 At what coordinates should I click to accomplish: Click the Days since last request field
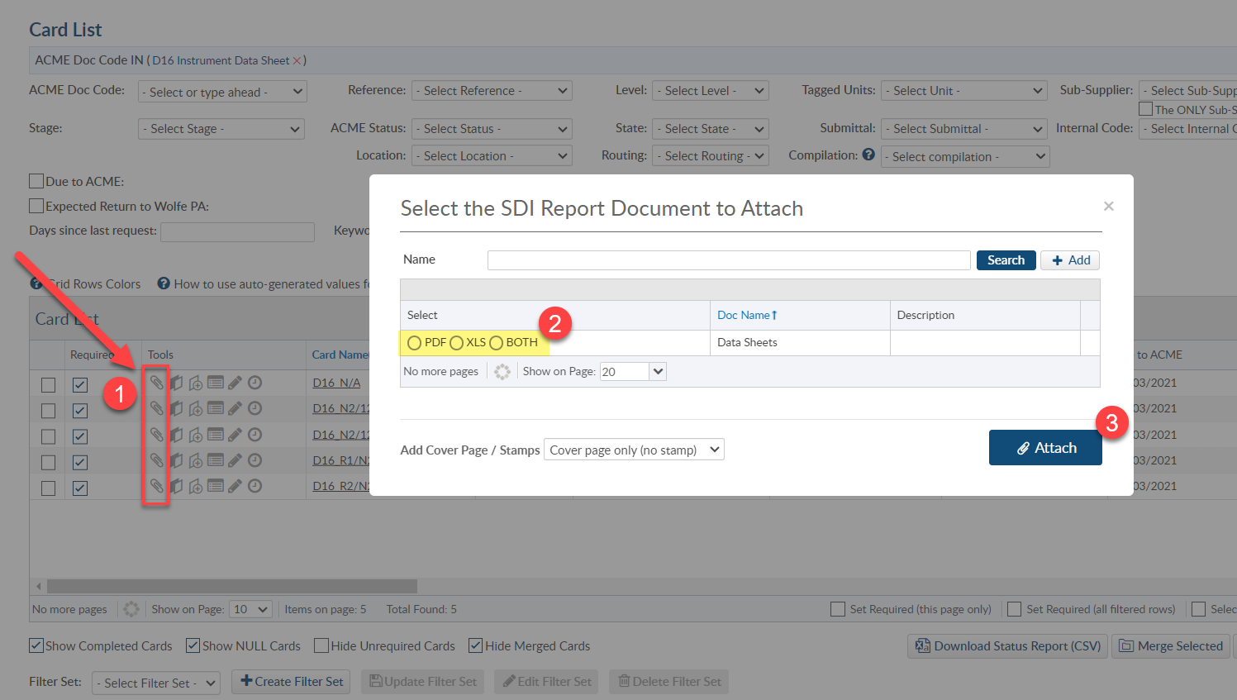click(x=237, y=231)
